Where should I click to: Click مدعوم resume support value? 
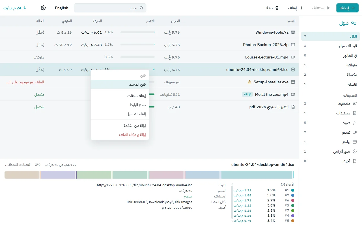188,196
